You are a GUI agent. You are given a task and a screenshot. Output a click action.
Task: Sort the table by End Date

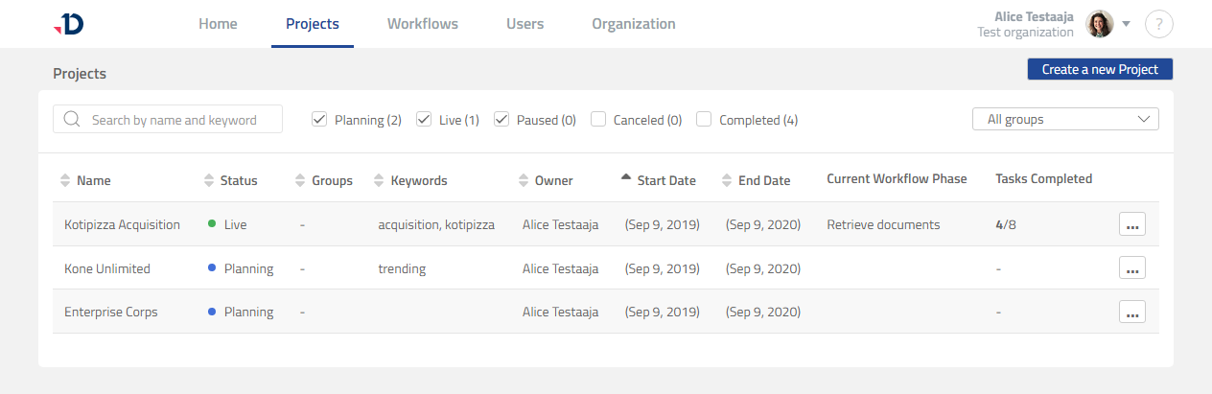coord(727,180)
